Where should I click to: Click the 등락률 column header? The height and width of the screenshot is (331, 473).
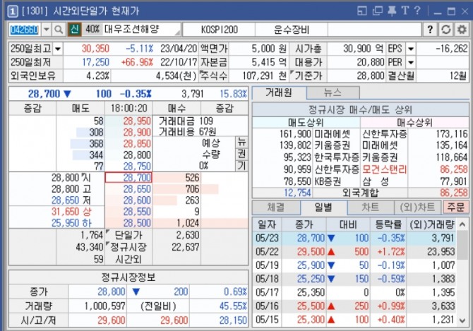(x=388, y=224)
